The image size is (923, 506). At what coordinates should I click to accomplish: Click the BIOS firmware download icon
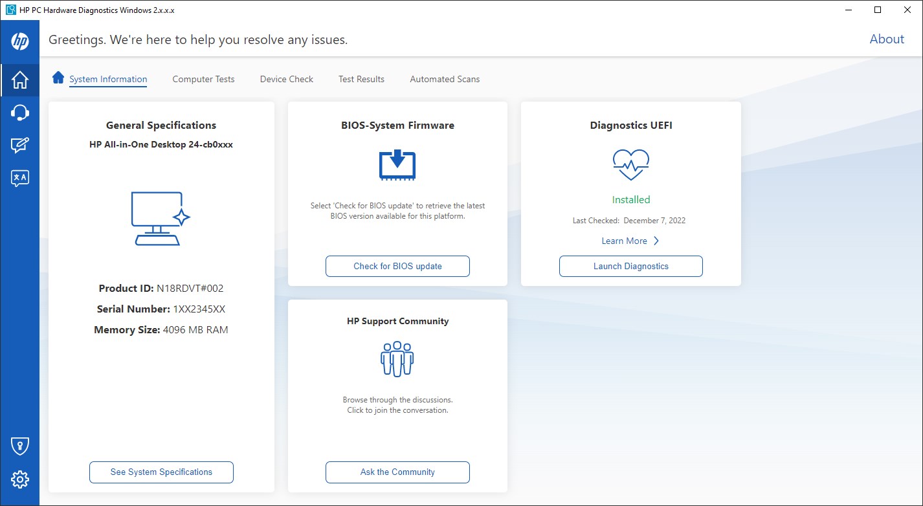(x=397, y=166)
